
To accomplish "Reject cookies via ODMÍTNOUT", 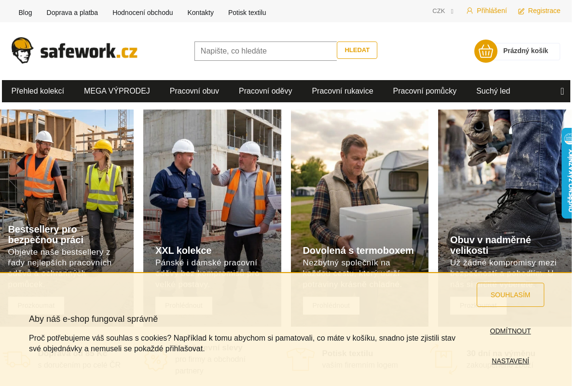I will [510, 331].
